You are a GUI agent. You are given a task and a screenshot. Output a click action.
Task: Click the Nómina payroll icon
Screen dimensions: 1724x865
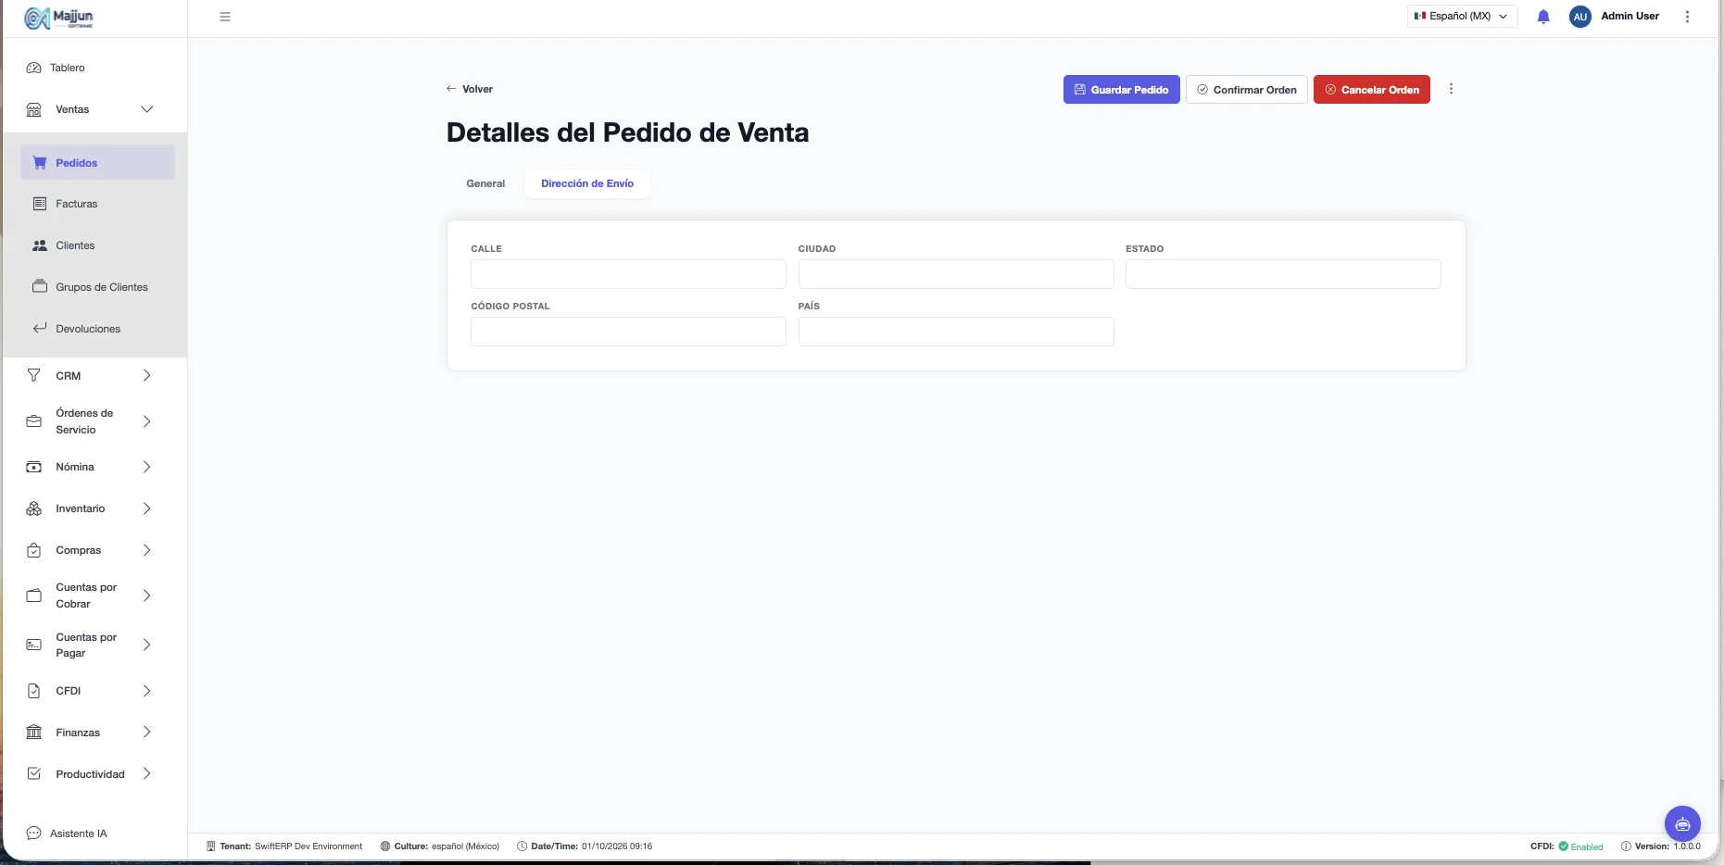pos(34,467)
